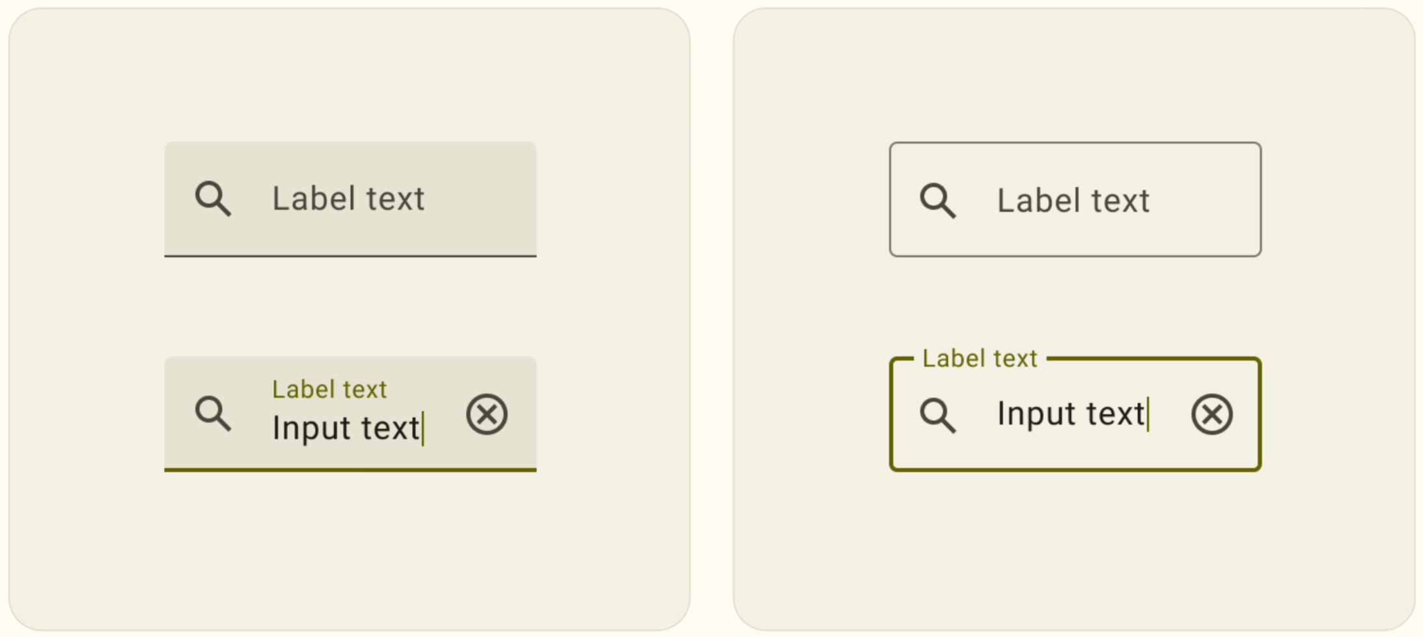This screenshot has width=1423, height=637.
Task: Select the search icon in the focused outlined field
Action: [x=938, y=414]
